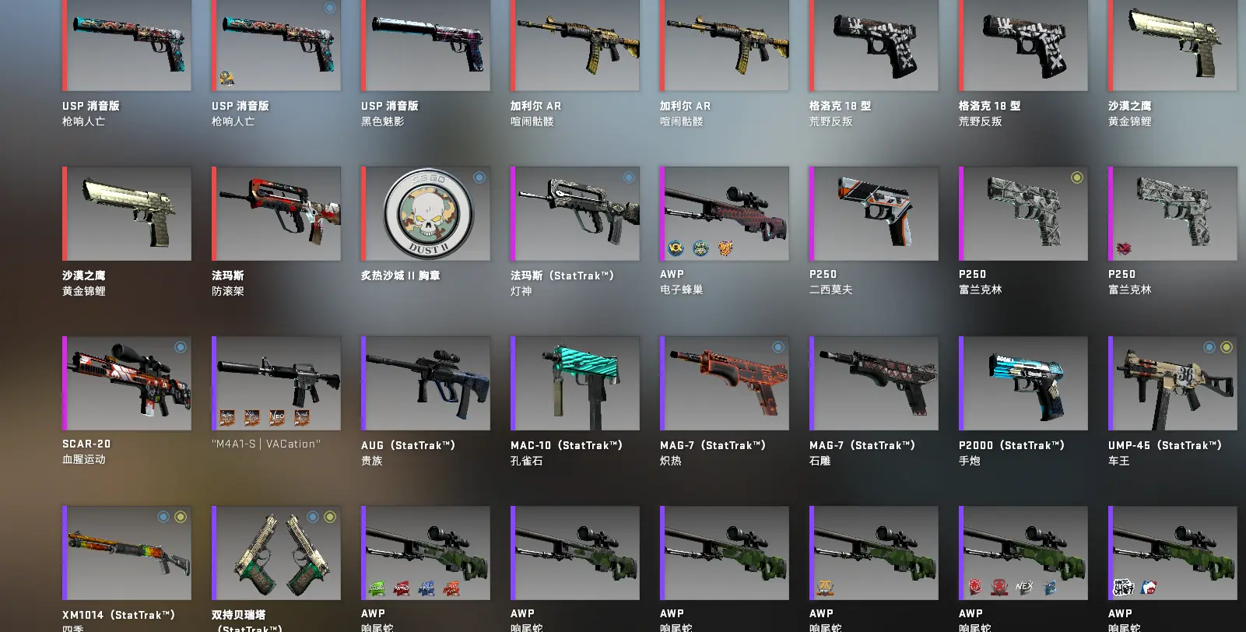Open the MAC-10 孔雀石 StatTrak item

pyautogui.click(x=575, y=383)
